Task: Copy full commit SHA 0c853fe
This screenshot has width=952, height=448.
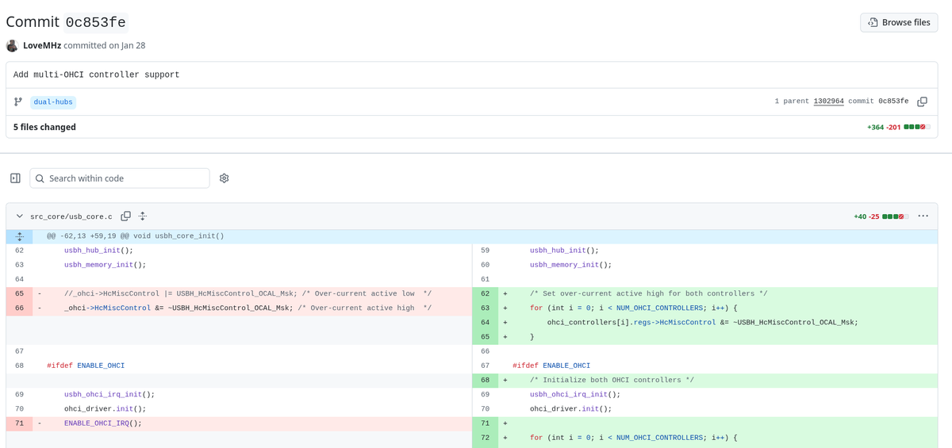Action: click(x=922, y=101)
